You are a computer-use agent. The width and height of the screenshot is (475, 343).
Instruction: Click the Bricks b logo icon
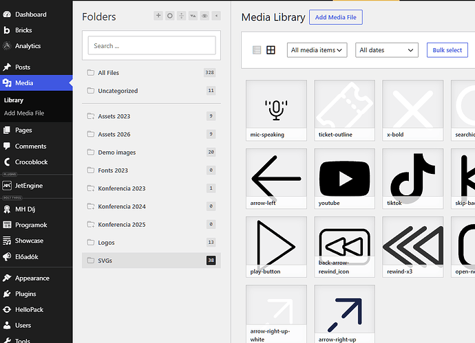point(7,30)
